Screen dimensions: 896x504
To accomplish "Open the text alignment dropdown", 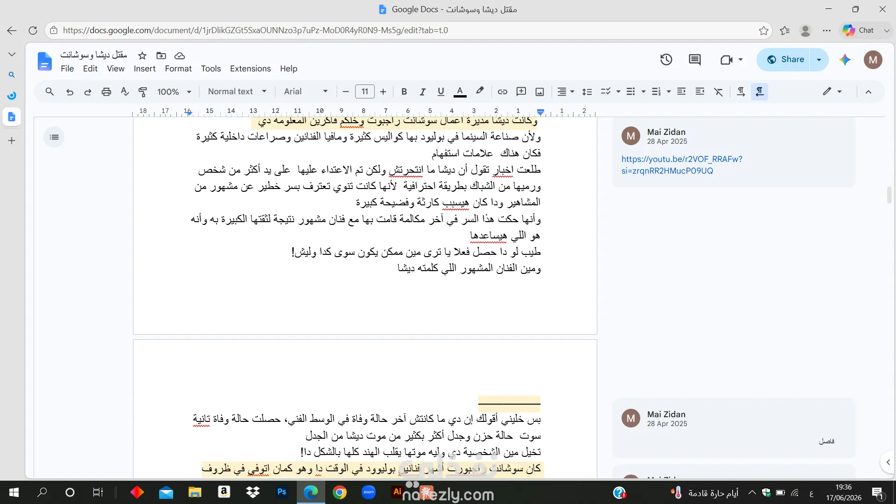I will [566, 91].
